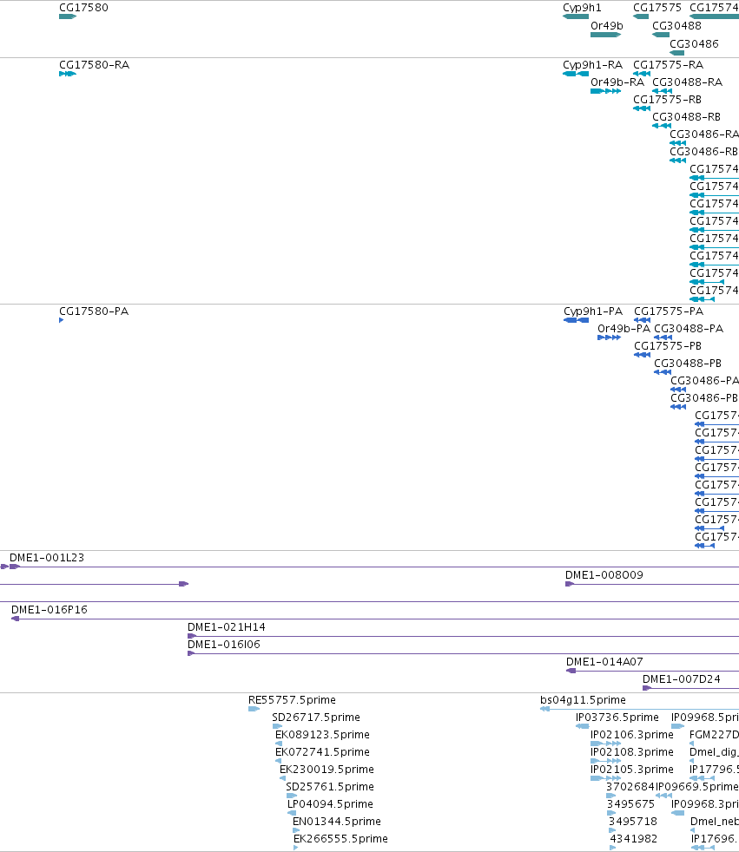Select the LP04094.5prime EST label
739x852 pixels.
(x=331, y=804)
